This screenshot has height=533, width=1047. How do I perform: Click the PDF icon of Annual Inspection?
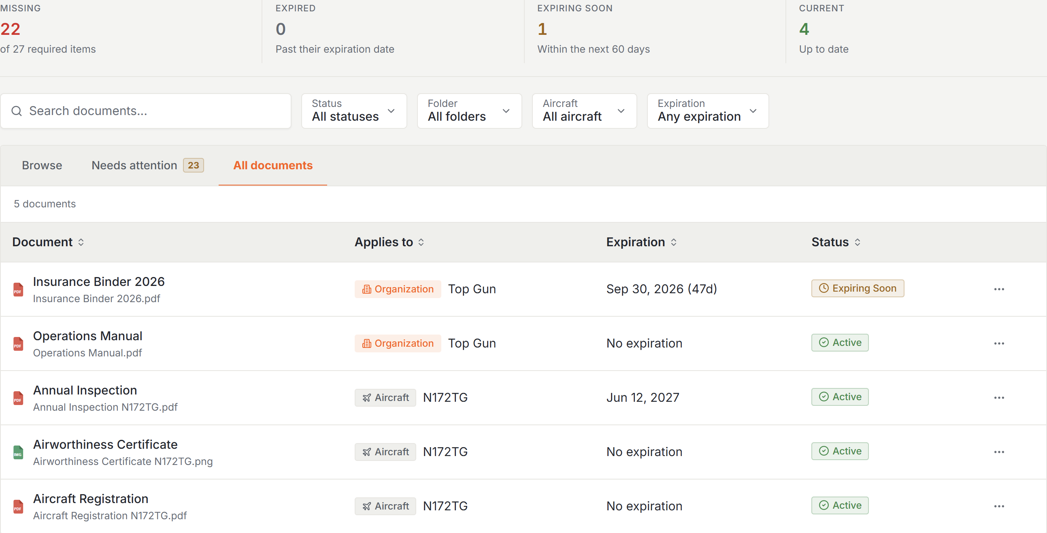[x=18, y=398]
